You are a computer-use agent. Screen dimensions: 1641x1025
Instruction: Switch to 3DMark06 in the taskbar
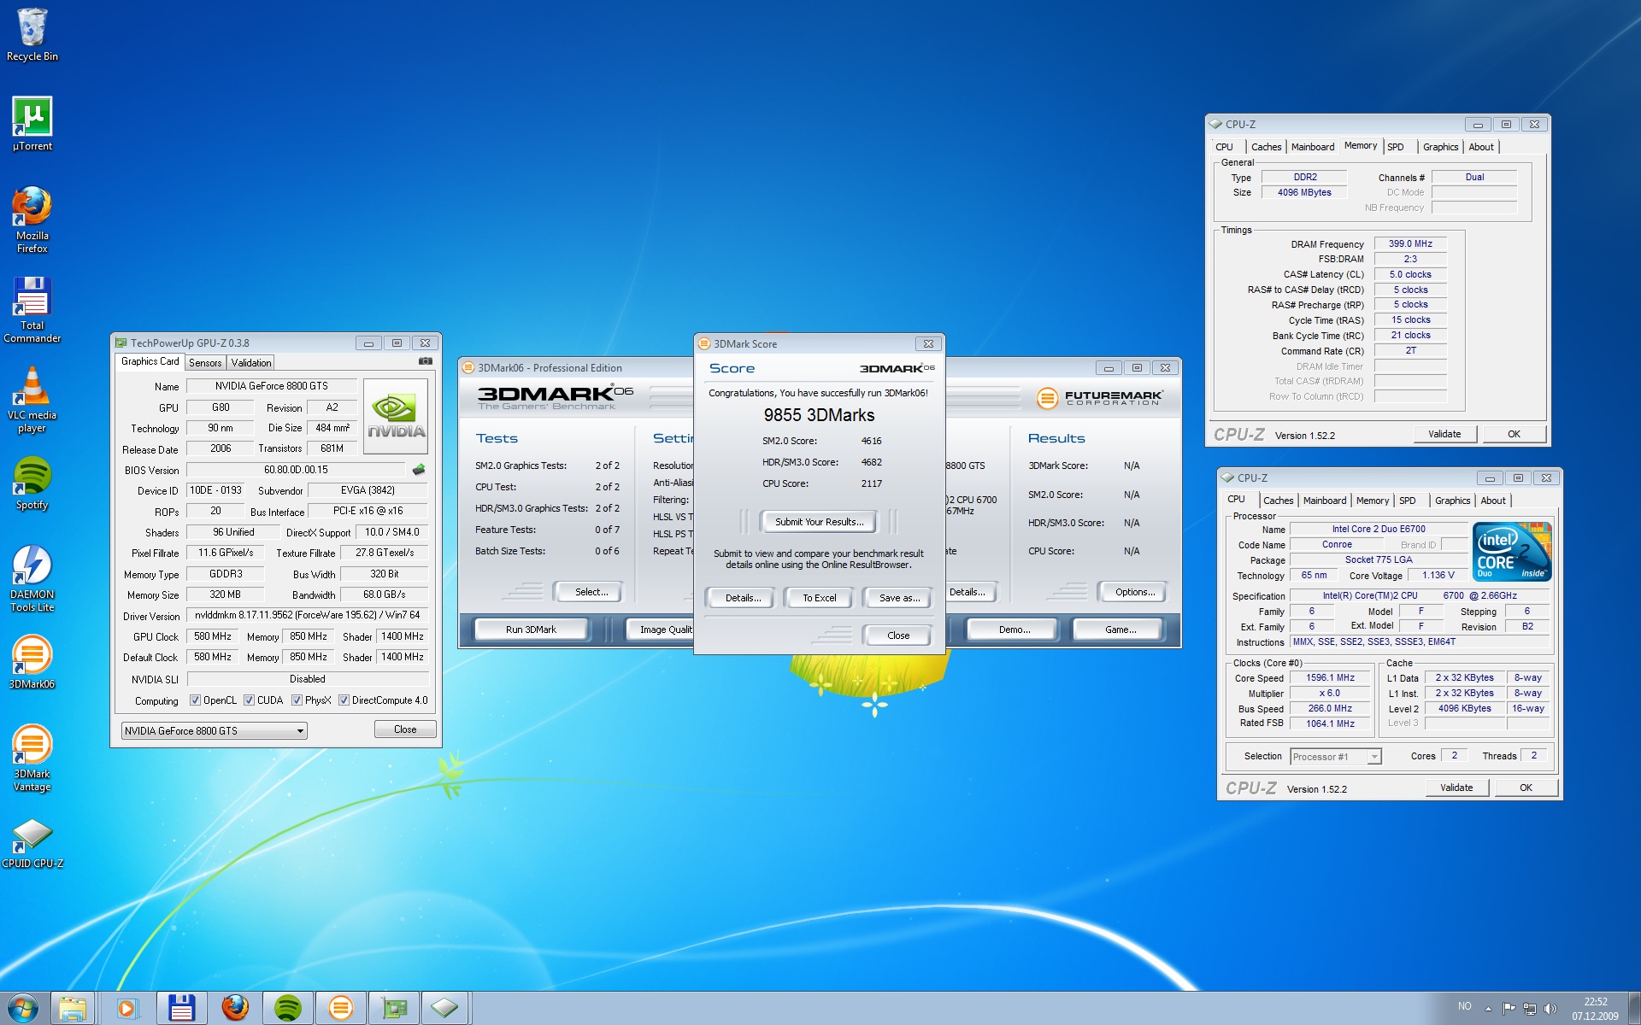coord(341,1008)
